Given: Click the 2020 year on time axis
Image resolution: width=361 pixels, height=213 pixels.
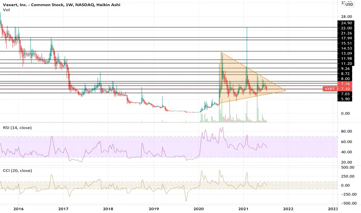Looking at the screenshot, I should point(198,209).
